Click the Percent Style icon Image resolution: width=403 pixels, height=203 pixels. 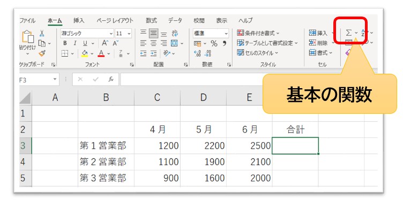(x=214, y=43)
